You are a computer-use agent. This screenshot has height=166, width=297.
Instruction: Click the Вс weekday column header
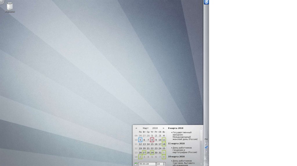point(164,132)
